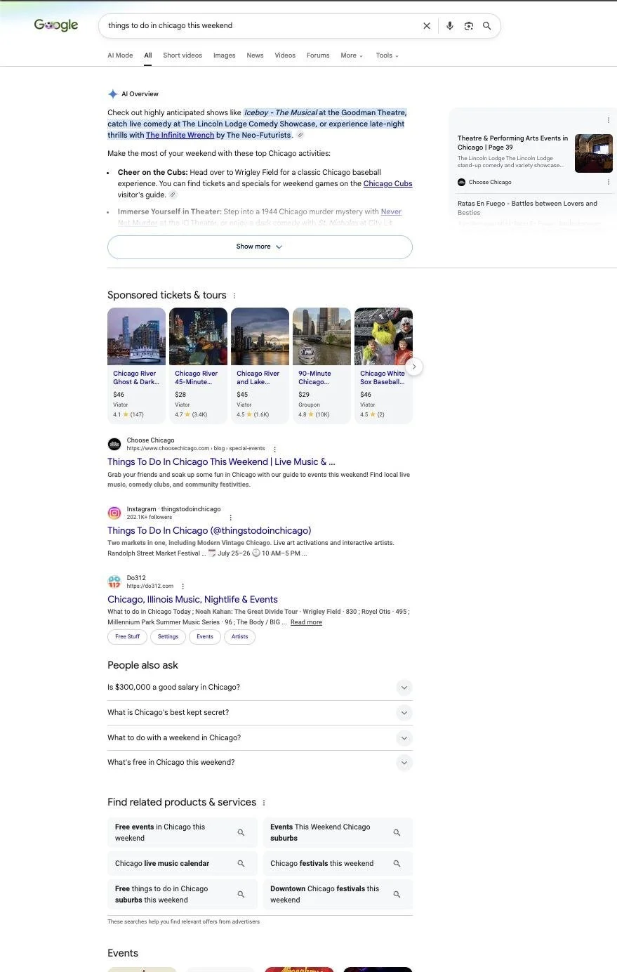Open 'Things To Do In Chicago This Weekend' result

click(x=221, y=462)
